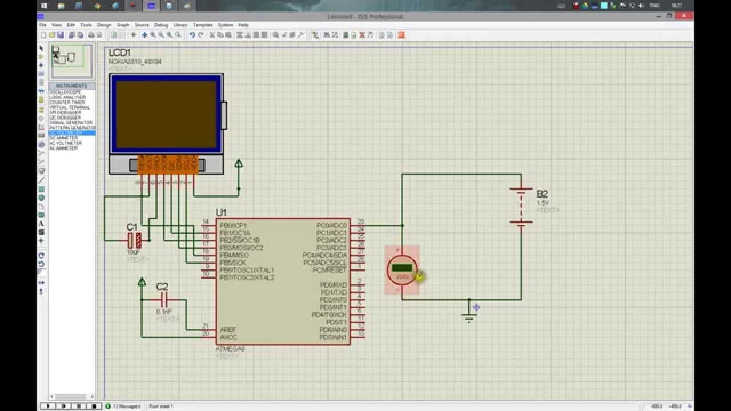Select the ATMEGA8 chip U1
The height and width of the screenshot is (411, 731).
pos(283,281)
